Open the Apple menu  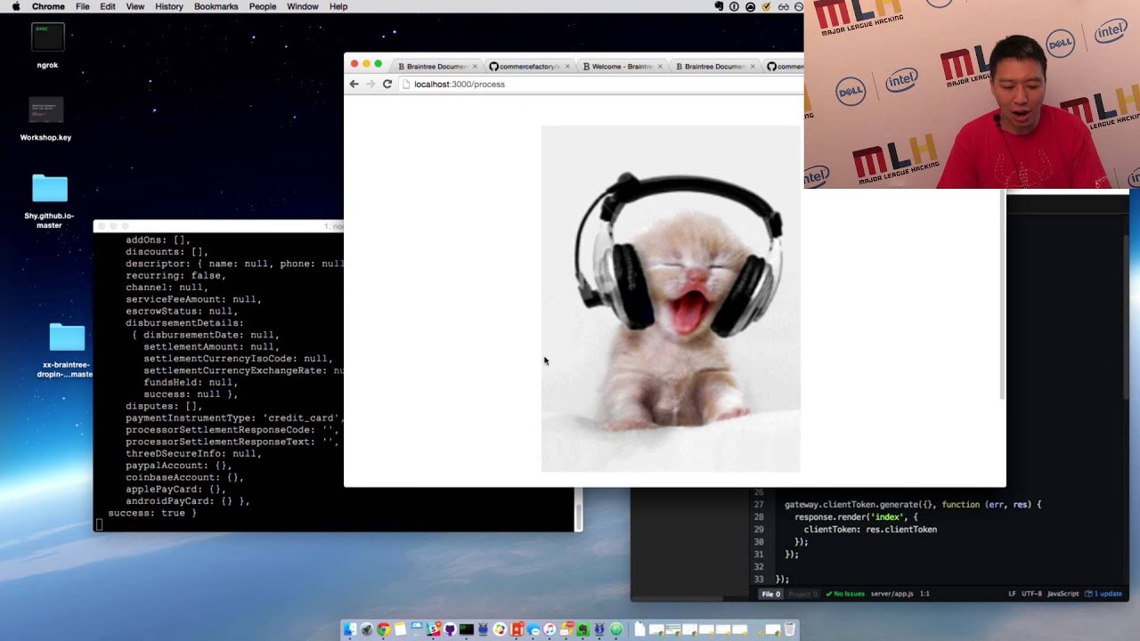point(16,6)
